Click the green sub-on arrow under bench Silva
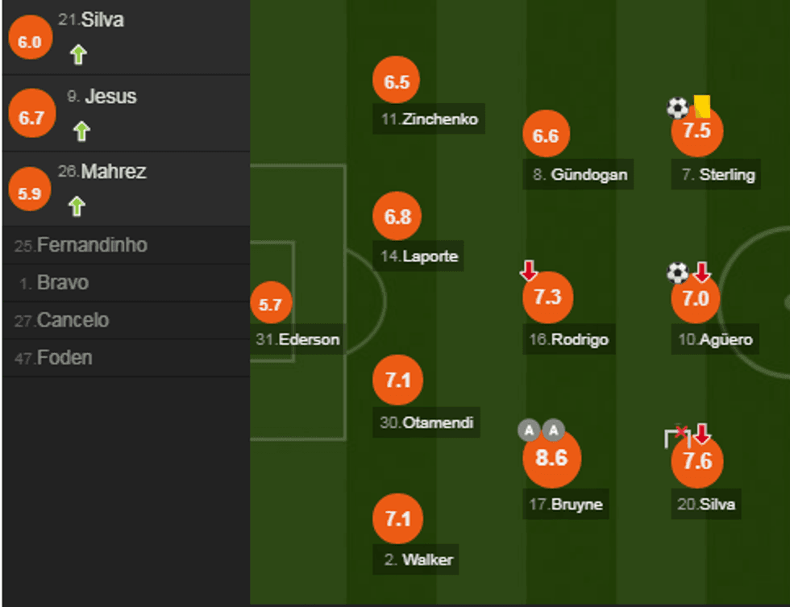The width and height of the screenshot is (790, 607). click(x=77, y=55)
